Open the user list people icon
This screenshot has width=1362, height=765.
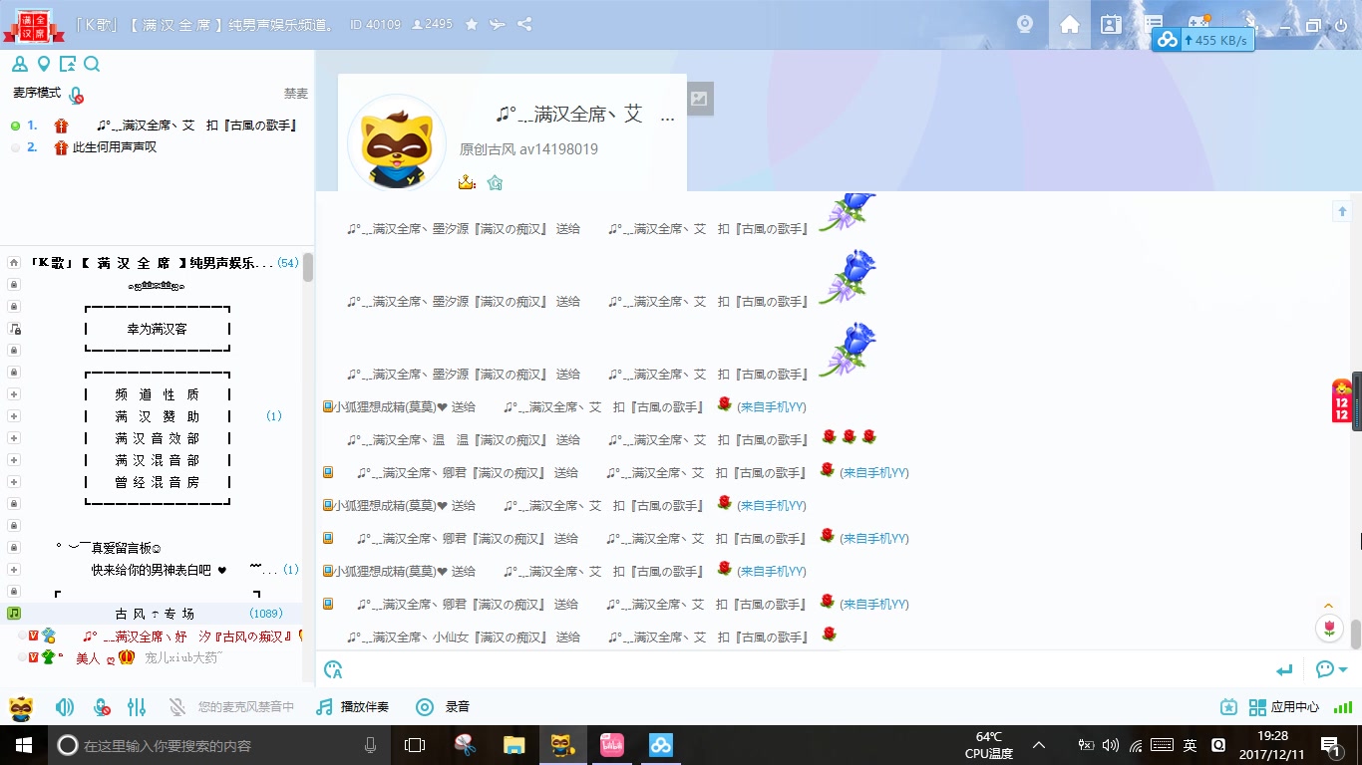click(19, 65)
